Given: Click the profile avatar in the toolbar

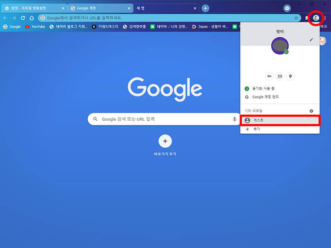Looking at the screenshot, I should click(316, 18).
